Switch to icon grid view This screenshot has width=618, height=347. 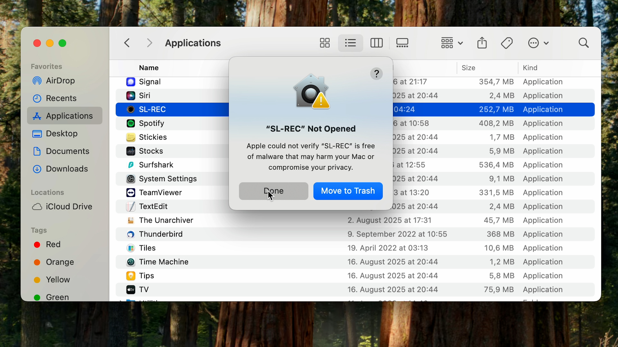(x=324, y=43)
